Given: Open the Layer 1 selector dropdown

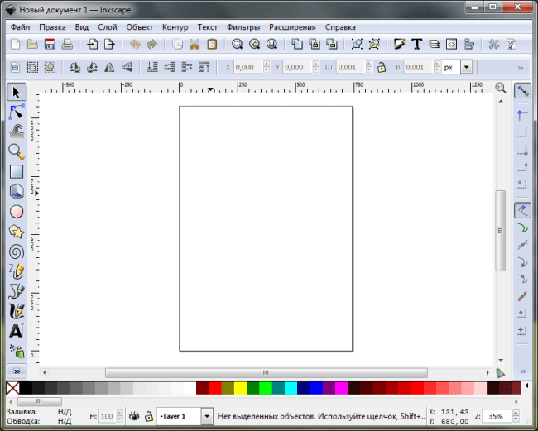Looking at the screenshot, I should (206, 416).
